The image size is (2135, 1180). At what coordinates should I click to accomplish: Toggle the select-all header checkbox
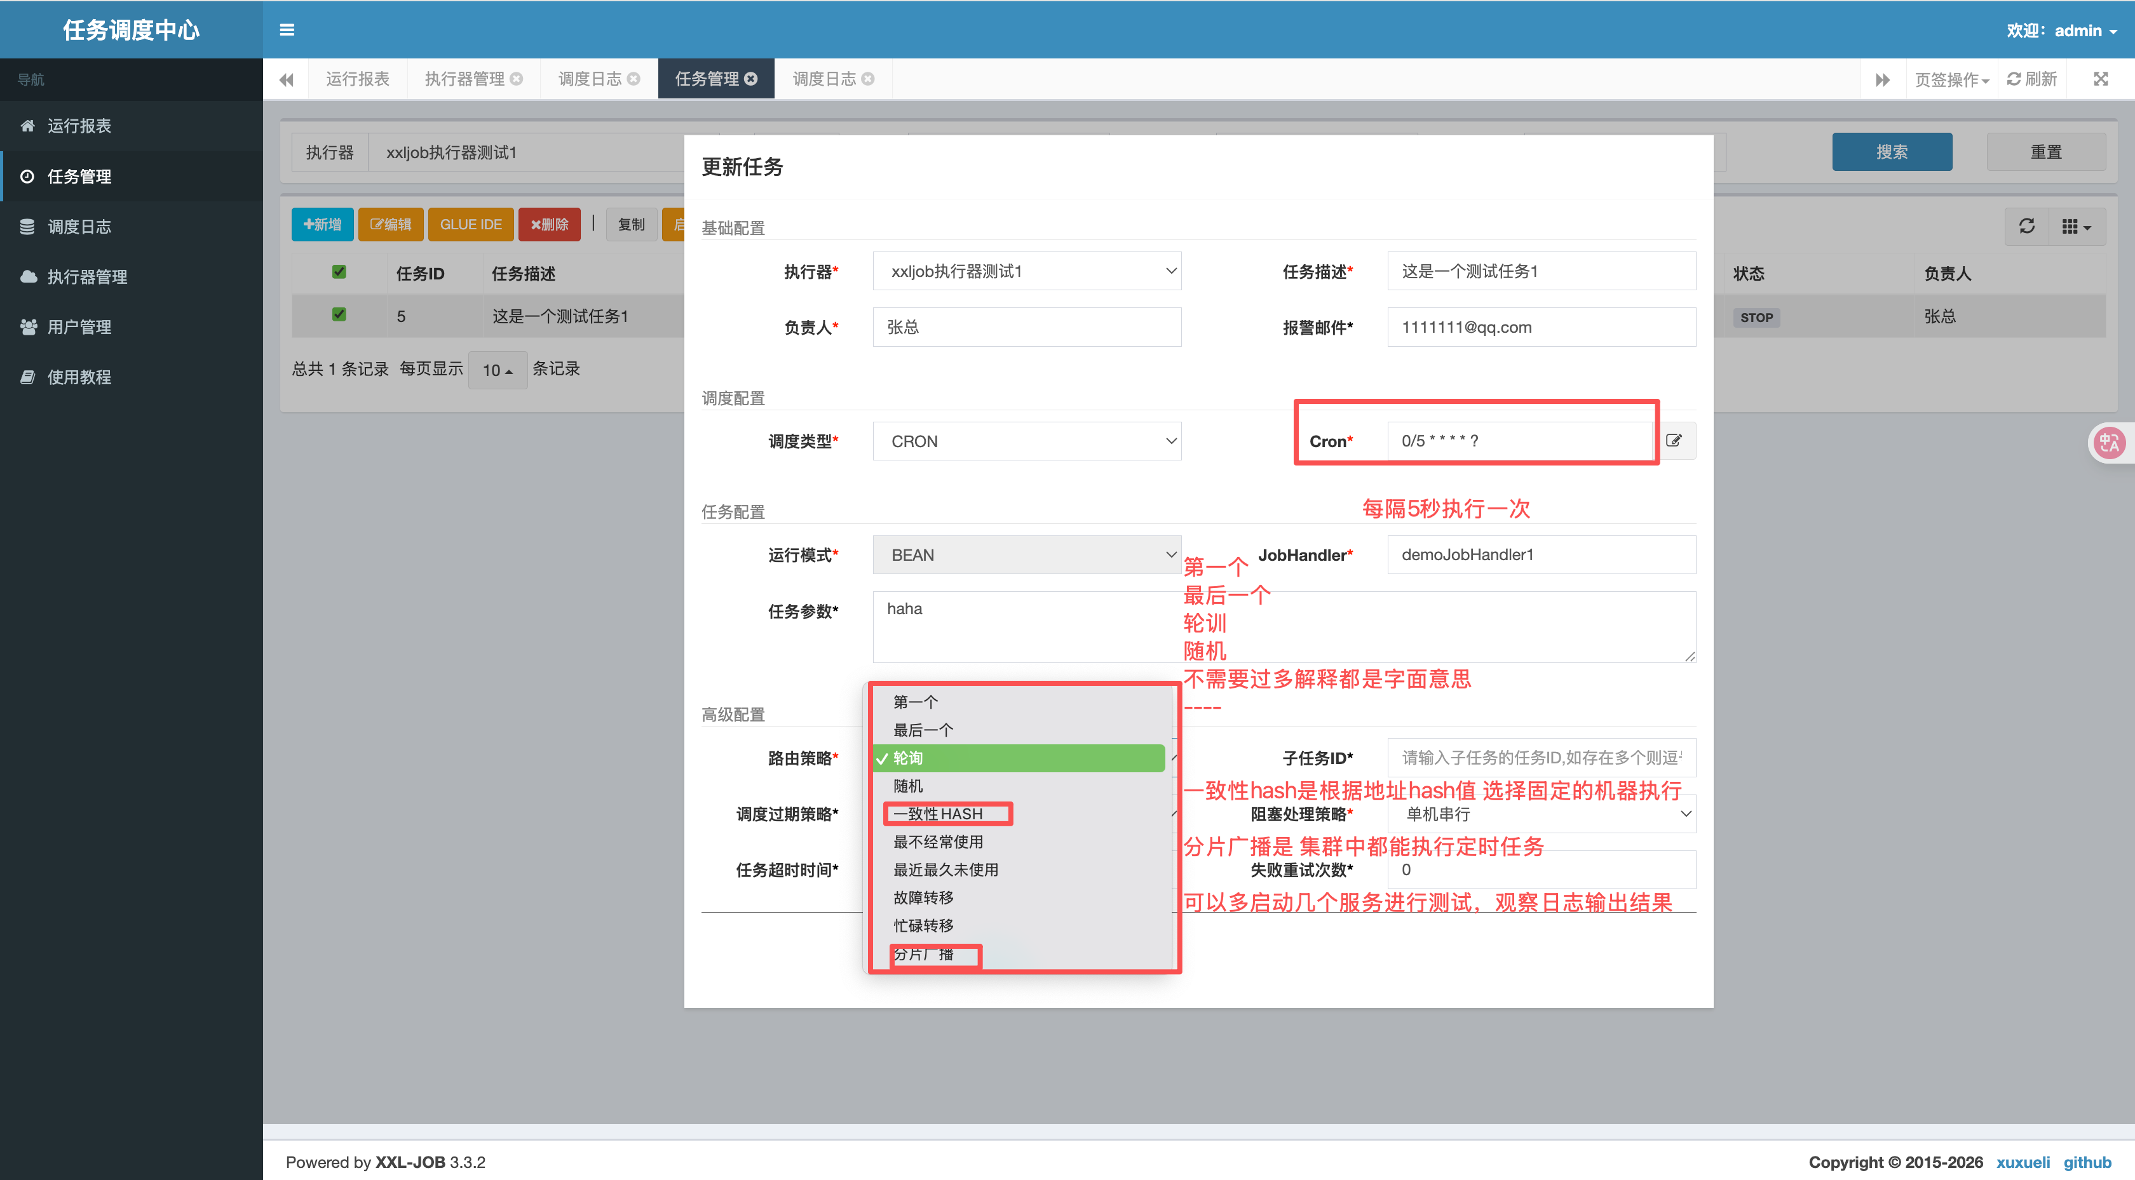click(339, 272)
